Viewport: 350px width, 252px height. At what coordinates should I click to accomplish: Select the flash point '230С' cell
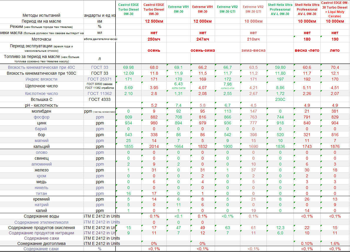click(280, 99)
